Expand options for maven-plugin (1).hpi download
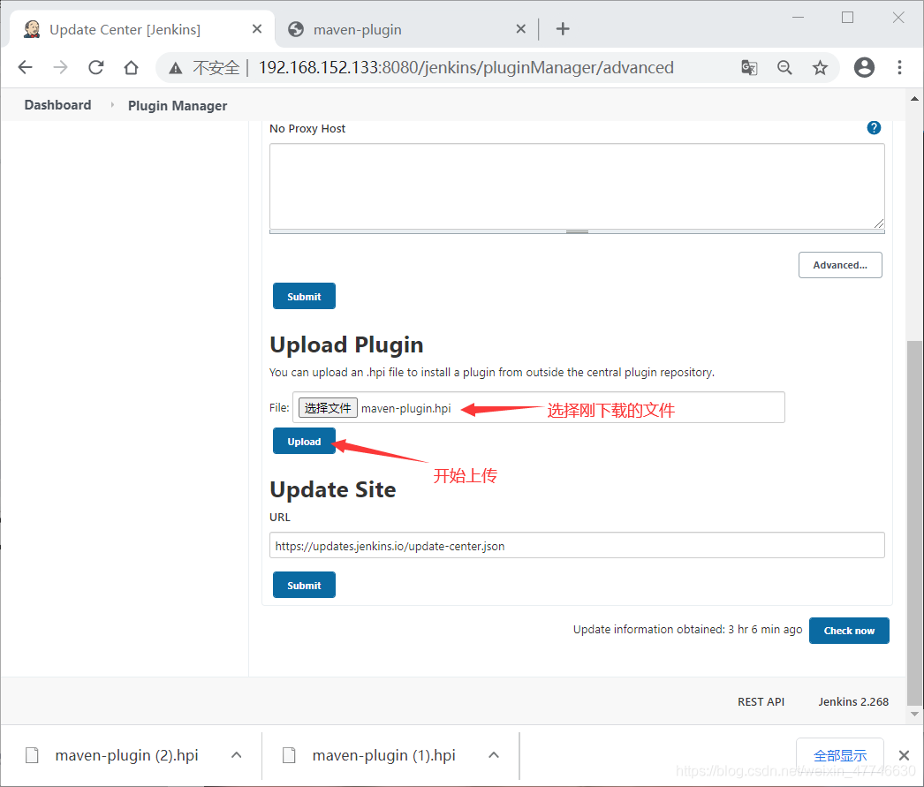 tap(494, 755)
